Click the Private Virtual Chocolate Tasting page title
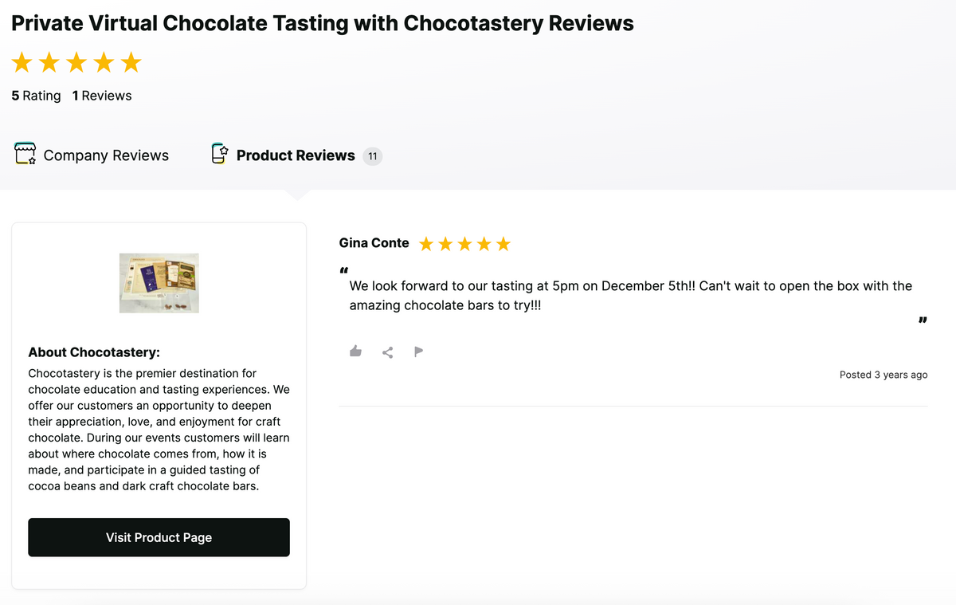Viewport: 956px width, 605px height. (323, 23)
